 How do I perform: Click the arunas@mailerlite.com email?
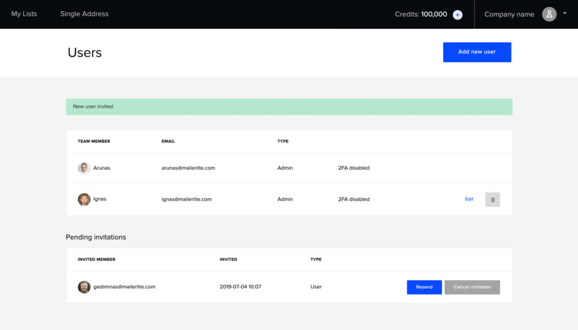click(x=188, y=168)
